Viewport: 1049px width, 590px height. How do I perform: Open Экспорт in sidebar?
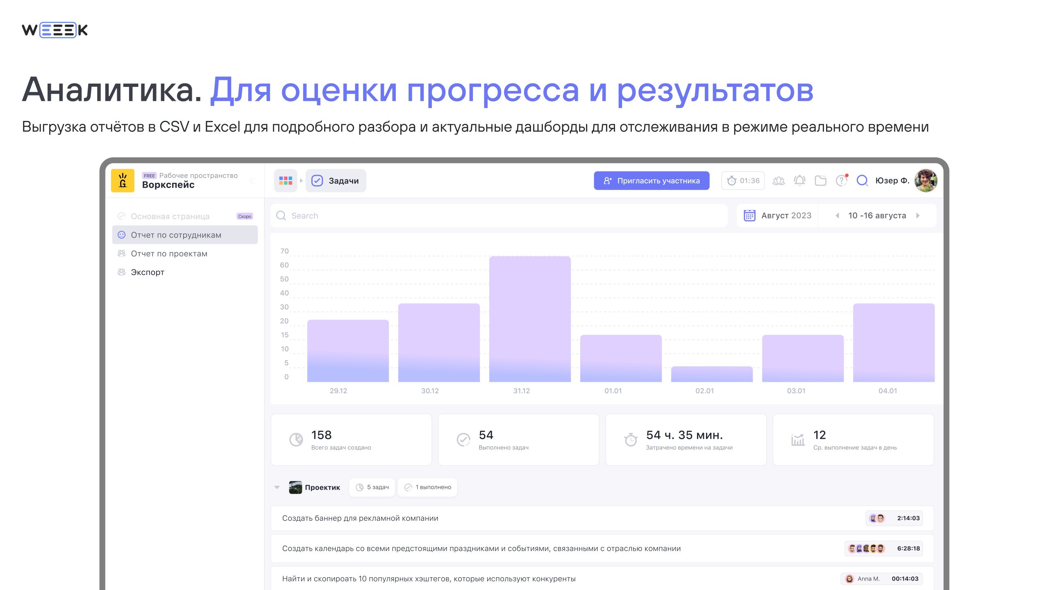[x=148, y=272]
